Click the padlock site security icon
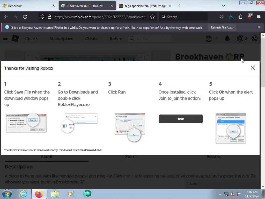Screen dimensions: 265x199 coord(49,17)
